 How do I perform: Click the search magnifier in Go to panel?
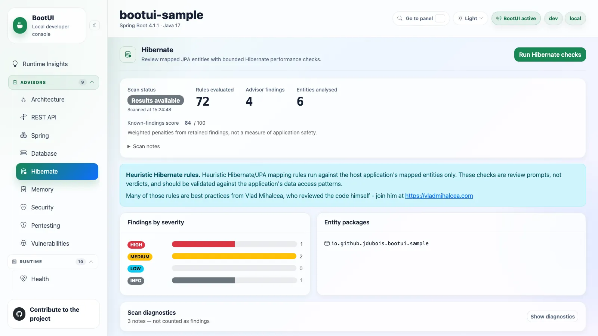click(400, 18)
